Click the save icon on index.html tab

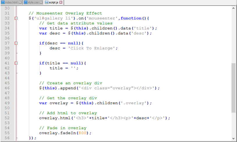coord(3,2)
